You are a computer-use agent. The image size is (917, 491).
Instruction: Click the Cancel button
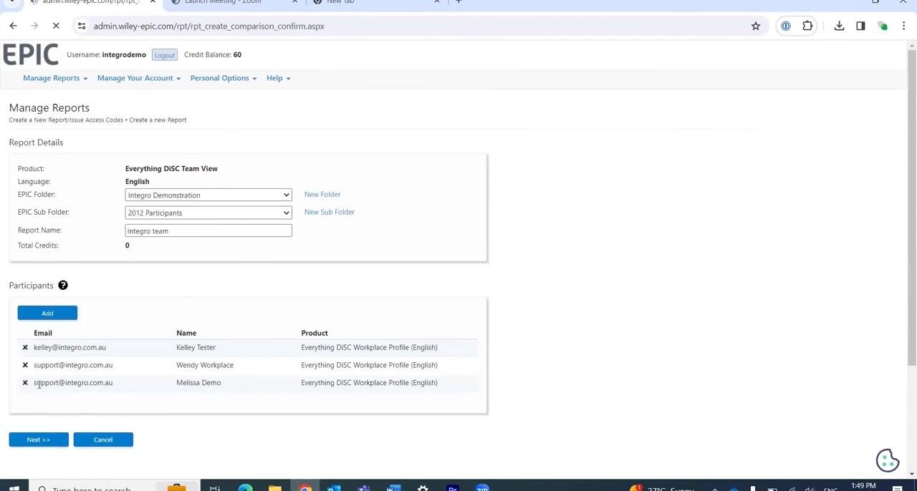click(x=103, y=439)
